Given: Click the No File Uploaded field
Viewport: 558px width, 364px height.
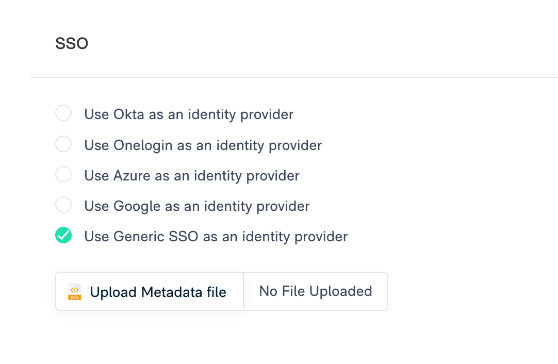Looking at the screenshot, I should [x=315, y=291].
